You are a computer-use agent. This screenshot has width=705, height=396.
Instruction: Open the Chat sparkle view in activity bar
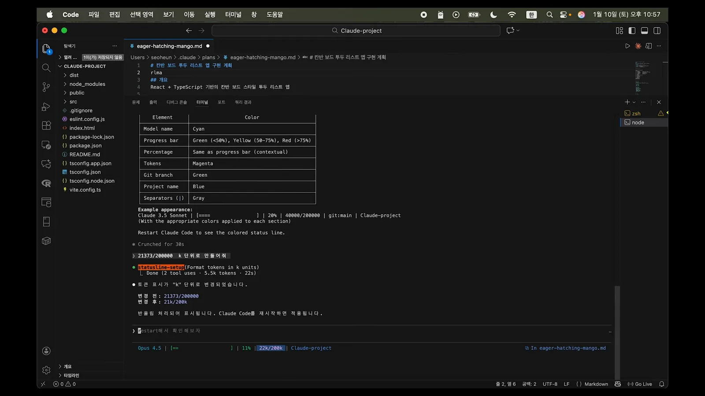click(x=46, y=164)
